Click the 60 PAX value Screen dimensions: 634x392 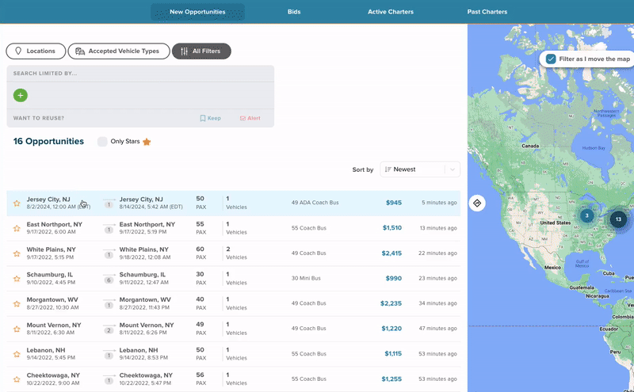coord(201,253)
